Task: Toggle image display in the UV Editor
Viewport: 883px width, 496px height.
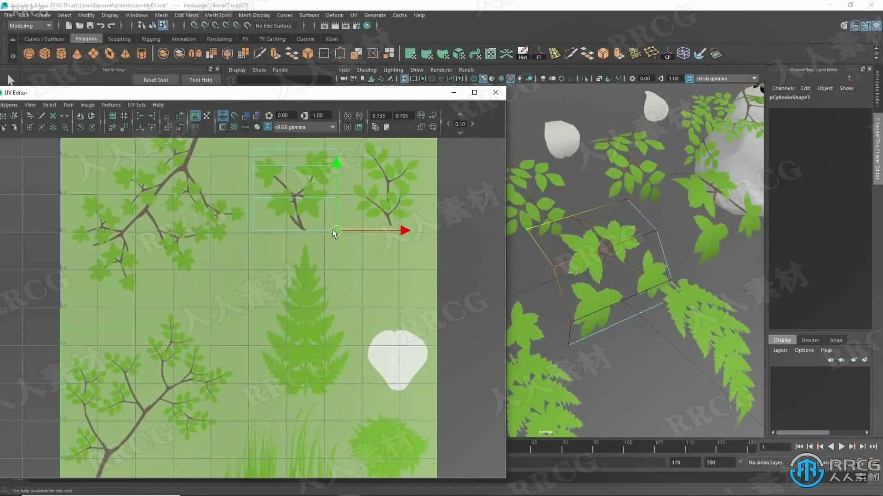Action: pyautogui.click(x=195, y=115)
